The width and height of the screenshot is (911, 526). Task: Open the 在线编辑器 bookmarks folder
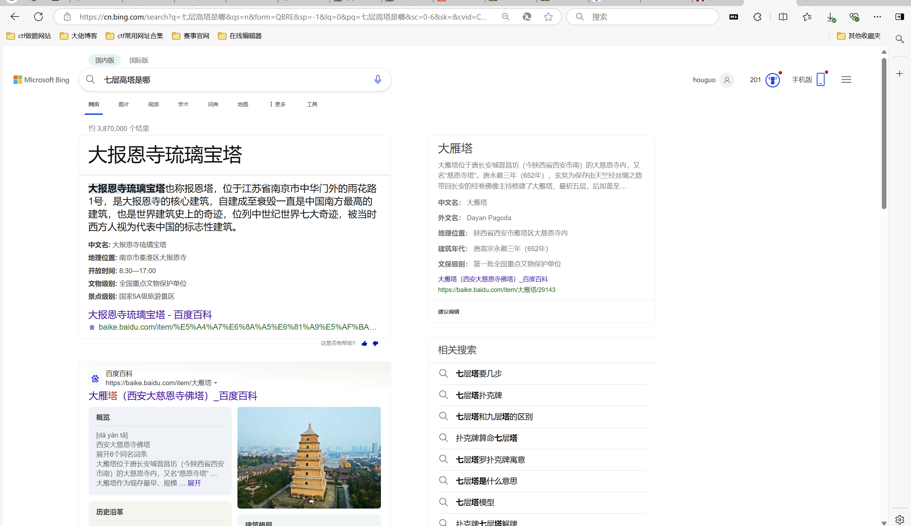coord(240,36)
